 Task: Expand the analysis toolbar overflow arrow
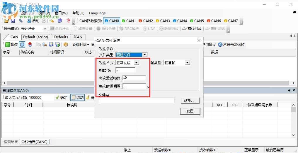coord(228,29)
